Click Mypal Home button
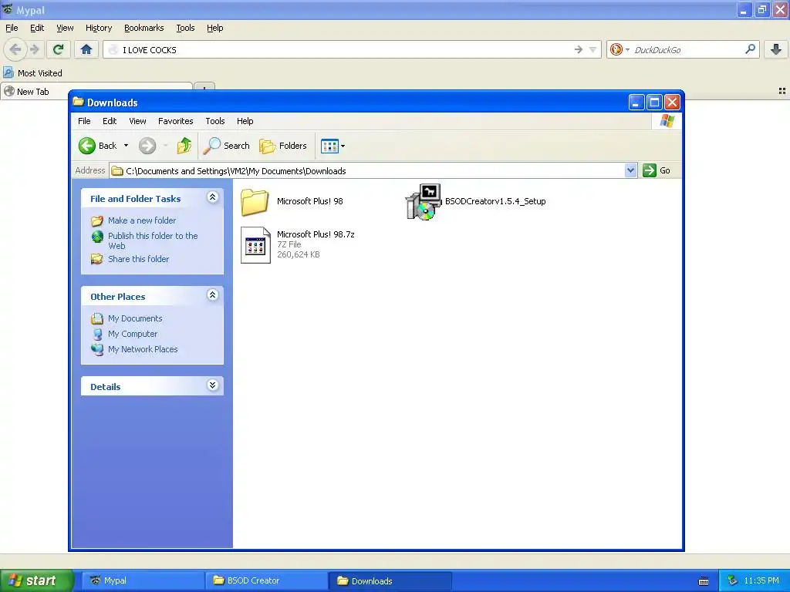Screen dimensions: 790x592 point(86,49)
